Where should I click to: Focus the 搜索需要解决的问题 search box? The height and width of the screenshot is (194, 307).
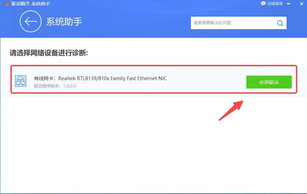[232, 23]
